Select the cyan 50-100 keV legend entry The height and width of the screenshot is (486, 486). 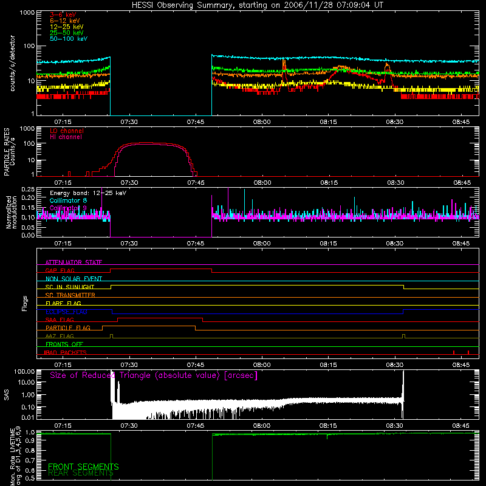point(69,39)
